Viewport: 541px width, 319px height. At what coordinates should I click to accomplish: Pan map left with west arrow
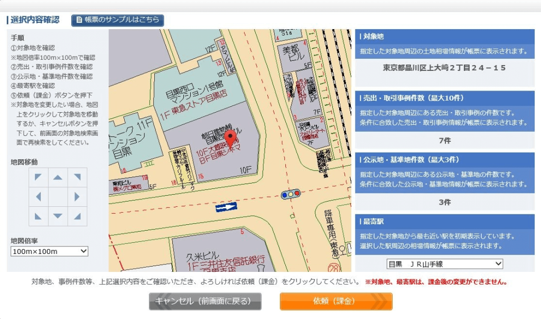[x=39, y=197]
